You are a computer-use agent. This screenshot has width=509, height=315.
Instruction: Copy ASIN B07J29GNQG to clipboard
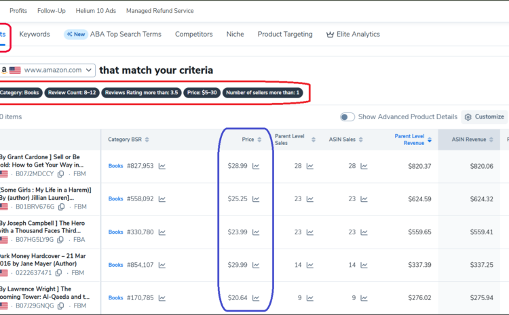point(60,306)
